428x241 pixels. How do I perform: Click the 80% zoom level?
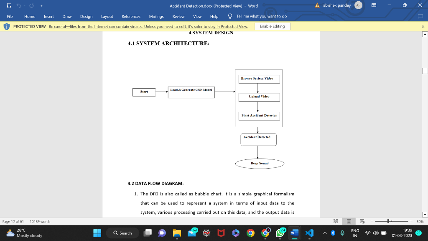tap(420, 221)
